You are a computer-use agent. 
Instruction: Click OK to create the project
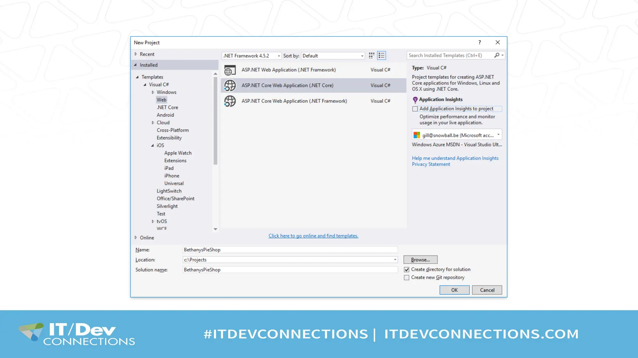point(454,290)
